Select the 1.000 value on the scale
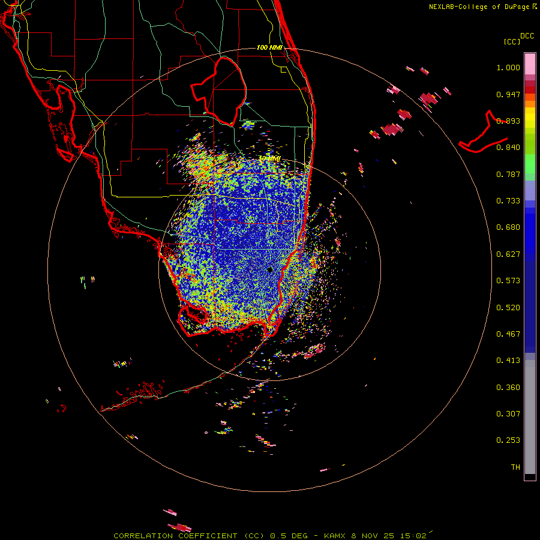This screenshot has height=540, width=540. click(x=508, y=67)
